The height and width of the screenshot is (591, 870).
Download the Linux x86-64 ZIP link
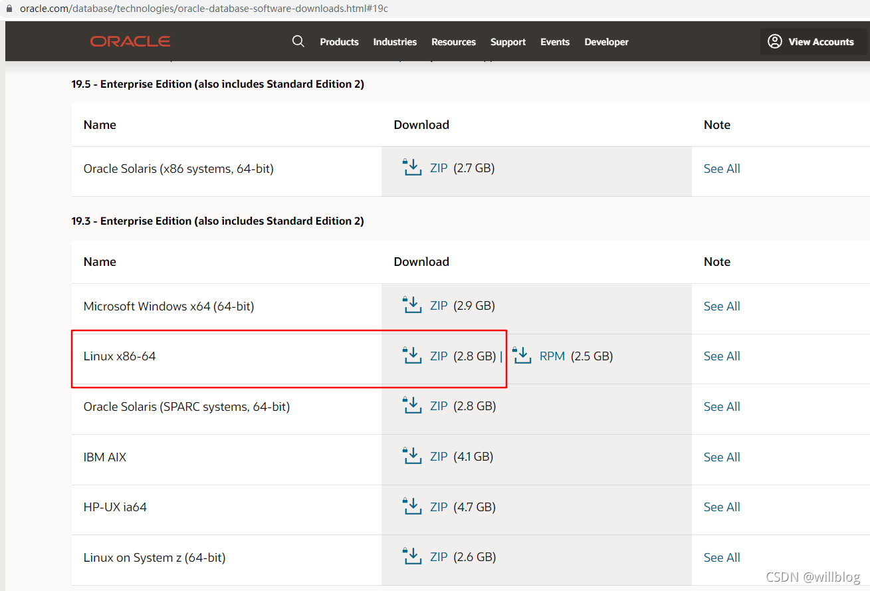pyautogui.click(x=439, y=356)
